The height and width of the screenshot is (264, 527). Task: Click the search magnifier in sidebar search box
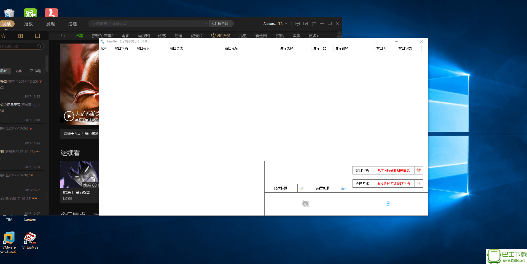click(x=39, y=46)
